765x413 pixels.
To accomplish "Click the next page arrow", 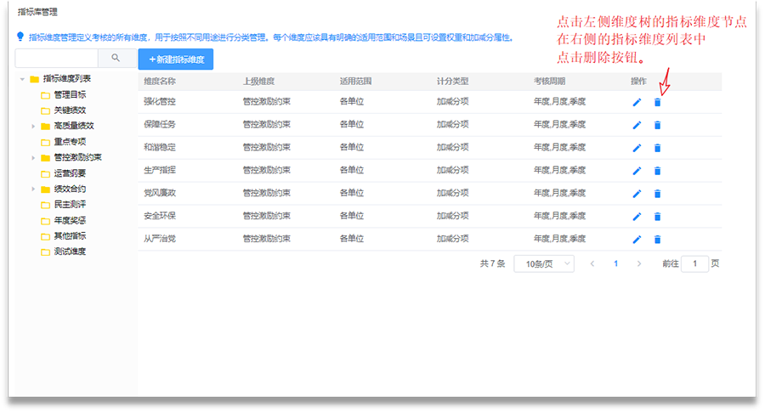I will coord(639,263).
